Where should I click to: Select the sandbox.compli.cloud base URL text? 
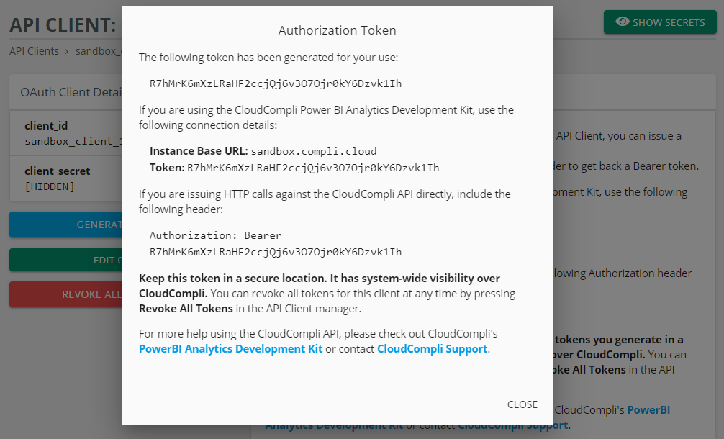tap(314, 151)
